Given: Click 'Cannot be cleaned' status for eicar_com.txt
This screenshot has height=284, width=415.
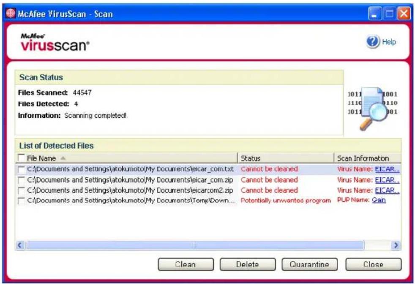Looking at the screenshot, I should pos(269,169).
